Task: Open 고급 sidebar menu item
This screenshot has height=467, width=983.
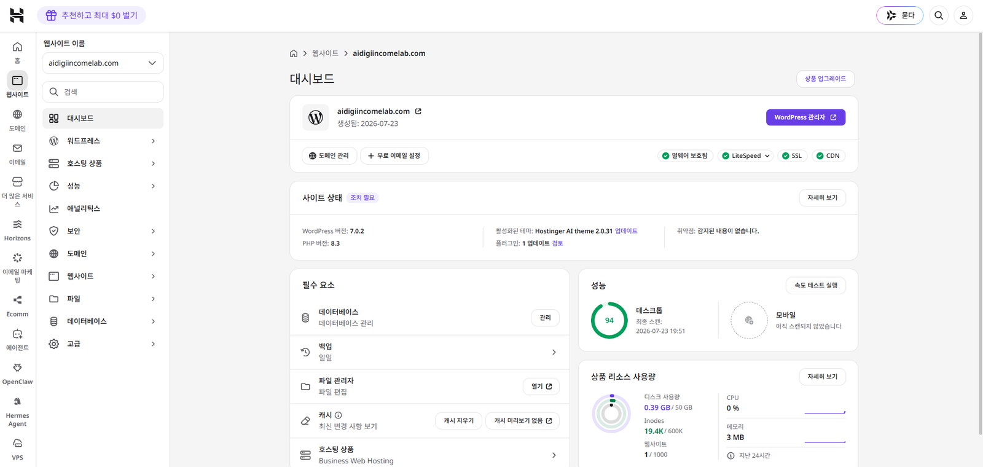Action: [103, 344]
